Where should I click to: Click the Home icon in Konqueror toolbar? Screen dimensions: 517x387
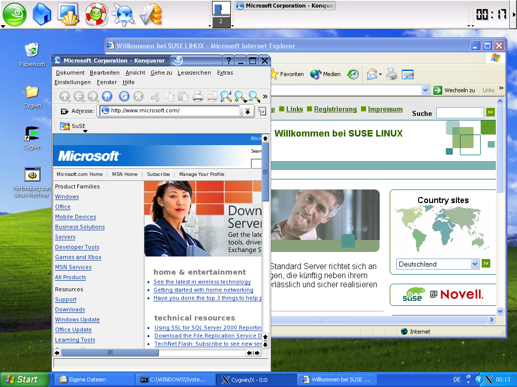(107, 96)
